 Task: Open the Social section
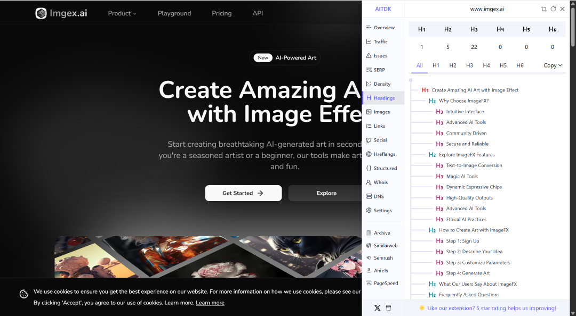(x=383, y=140)
